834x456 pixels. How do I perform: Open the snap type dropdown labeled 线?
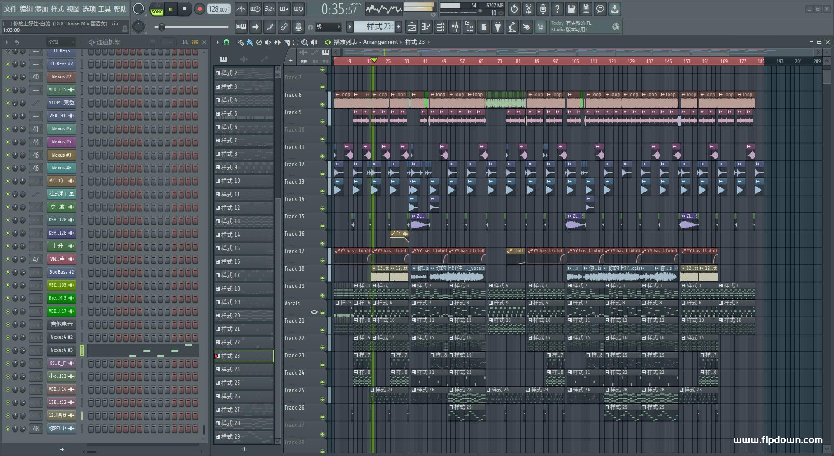coord(328,27)
